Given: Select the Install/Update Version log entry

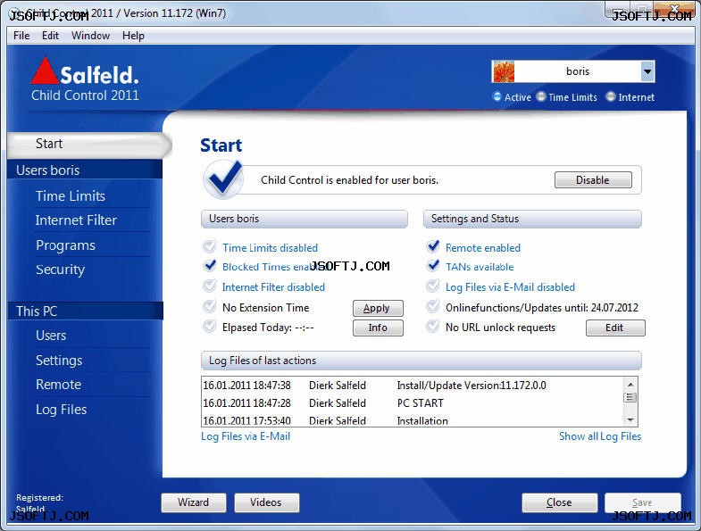Looking at the screenshot, I should 412,386.
